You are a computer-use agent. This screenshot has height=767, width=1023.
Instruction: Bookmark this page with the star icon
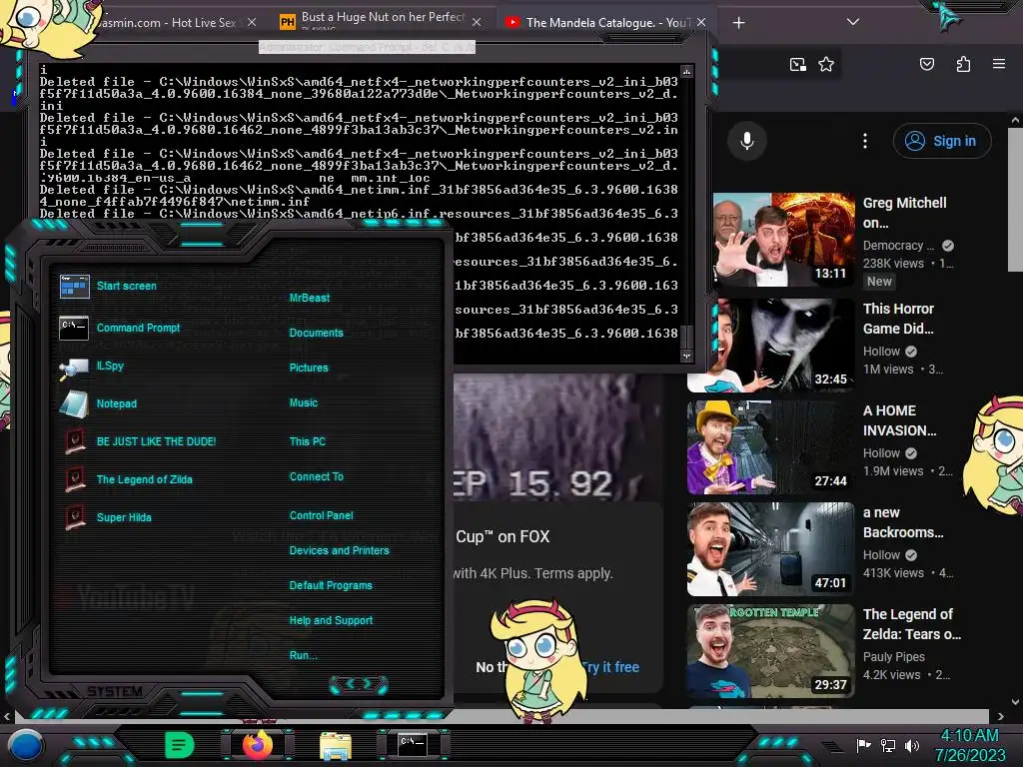826,65
